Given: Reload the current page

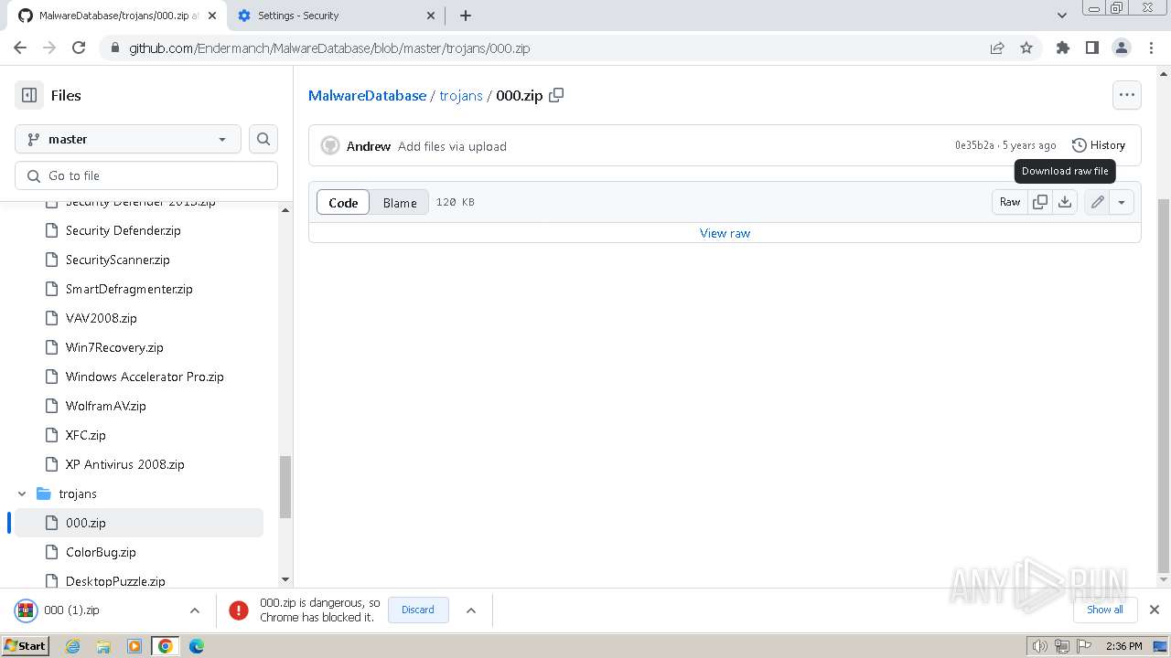Looking at the screenshot, I should pos(79,48).
